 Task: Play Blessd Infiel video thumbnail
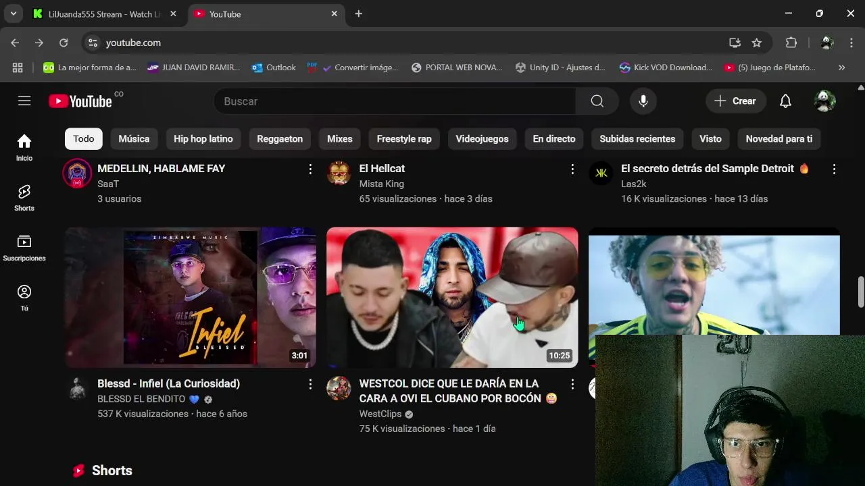191,298
